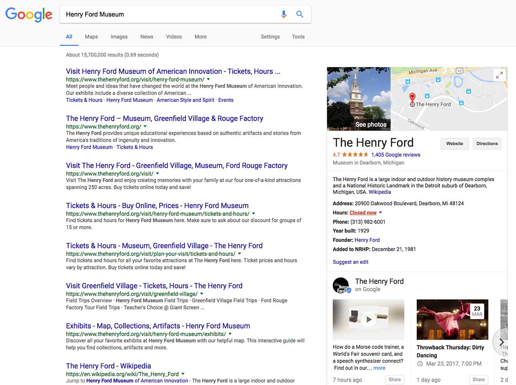Open Tickets & Hours - Museum, Greenfield Village result

[x=164, y=246]
